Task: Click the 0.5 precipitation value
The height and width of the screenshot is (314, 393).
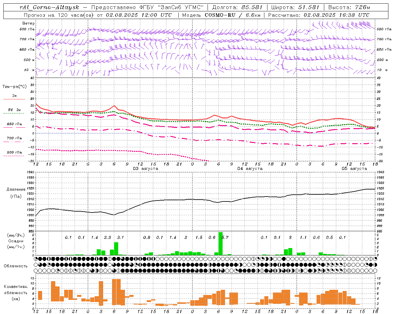Action: (329, 237)
